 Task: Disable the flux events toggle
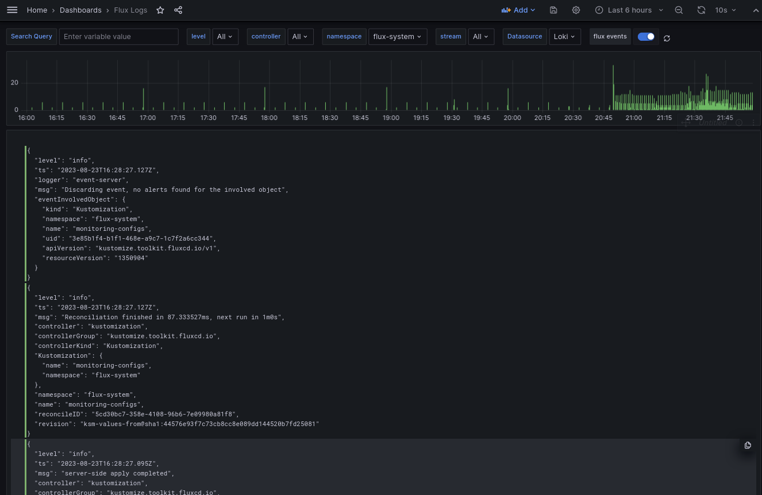(646, 36)
